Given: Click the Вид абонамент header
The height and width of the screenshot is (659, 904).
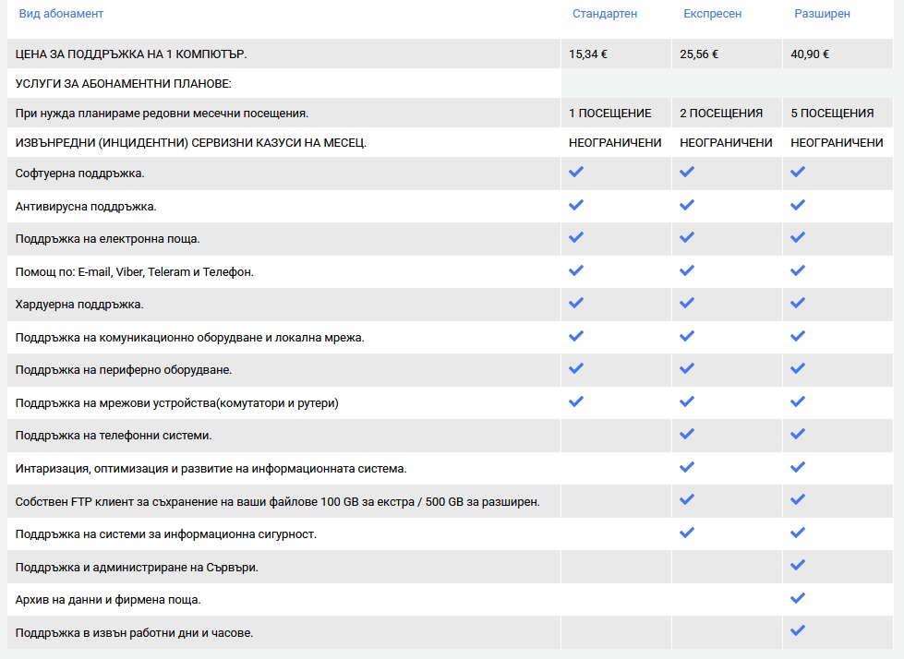Looking at the screenshot, I should [x=61, y=14].
